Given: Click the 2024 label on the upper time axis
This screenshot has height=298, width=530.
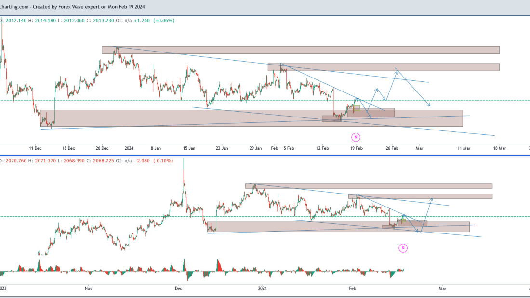Looking at the screenshot, I should (129, 148).
